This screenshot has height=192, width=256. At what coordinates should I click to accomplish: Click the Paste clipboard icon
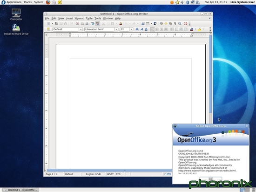click(113, 24)
